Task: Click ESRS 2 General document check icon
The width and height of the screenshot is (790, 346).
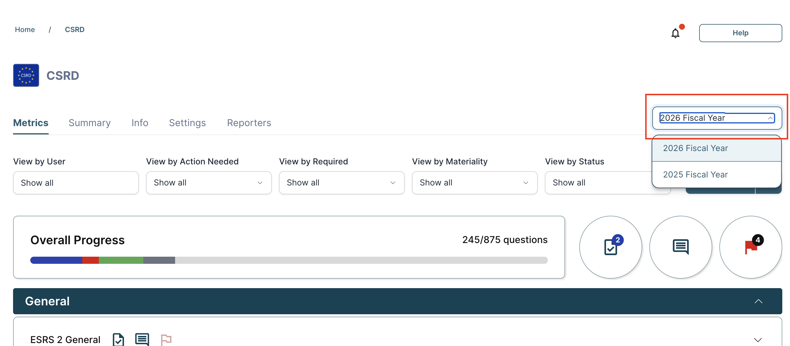Action: coord(118,339)
